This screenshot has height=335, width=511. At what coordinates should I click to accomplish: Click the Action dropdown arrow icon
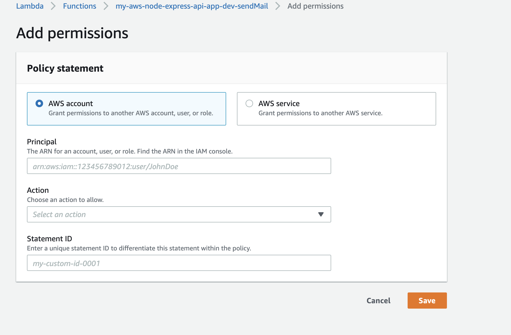[321, 214]
